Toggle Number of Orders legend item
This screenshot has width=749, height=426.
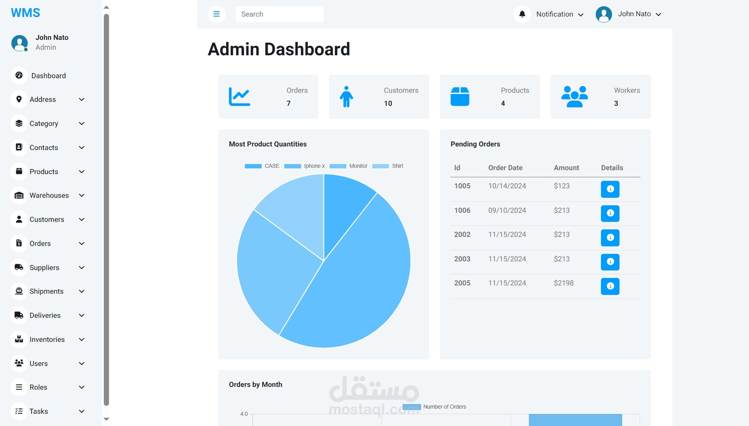coord(434,407)
